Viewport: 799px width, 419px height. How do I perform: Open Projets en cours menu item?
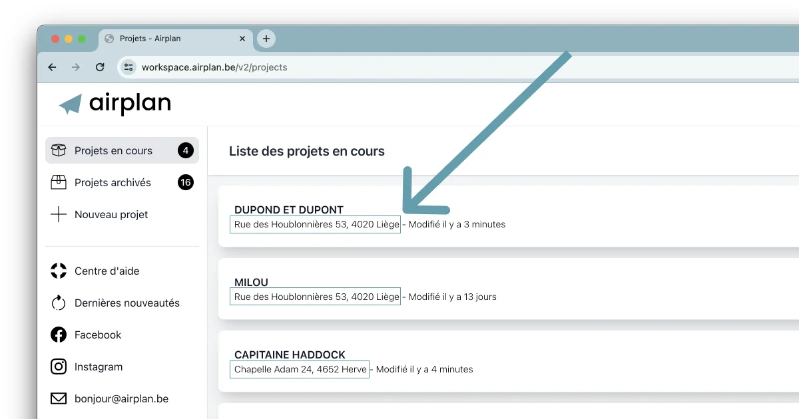tap(122, 151)
